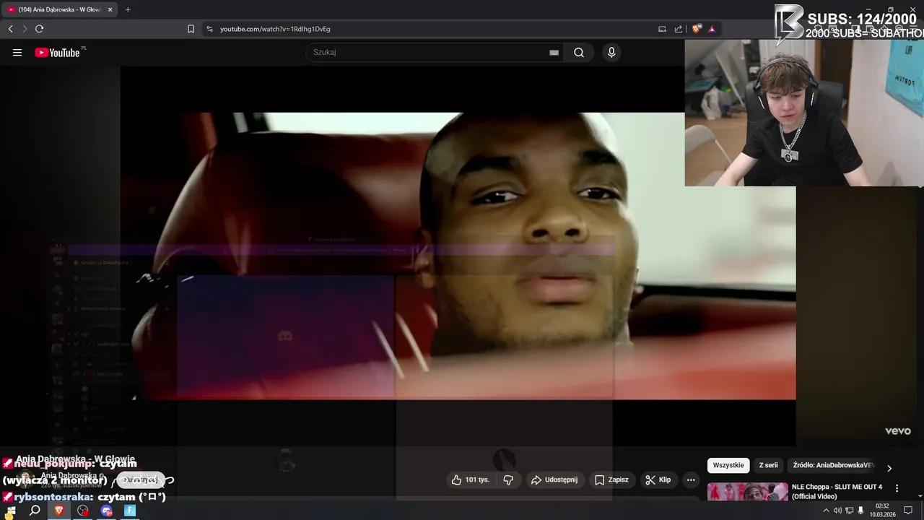Open Brave Shields icon in address bar
This screenshot has width=924, height=520.
[695, 29]
